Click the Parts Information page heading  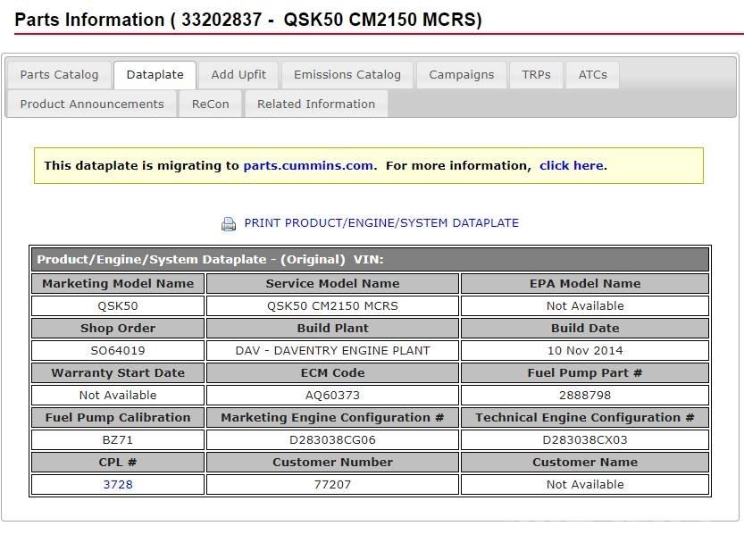pos(248,20)
